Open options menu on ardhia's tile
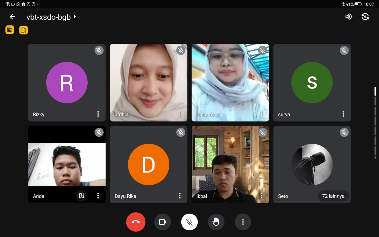 [180, 114]
